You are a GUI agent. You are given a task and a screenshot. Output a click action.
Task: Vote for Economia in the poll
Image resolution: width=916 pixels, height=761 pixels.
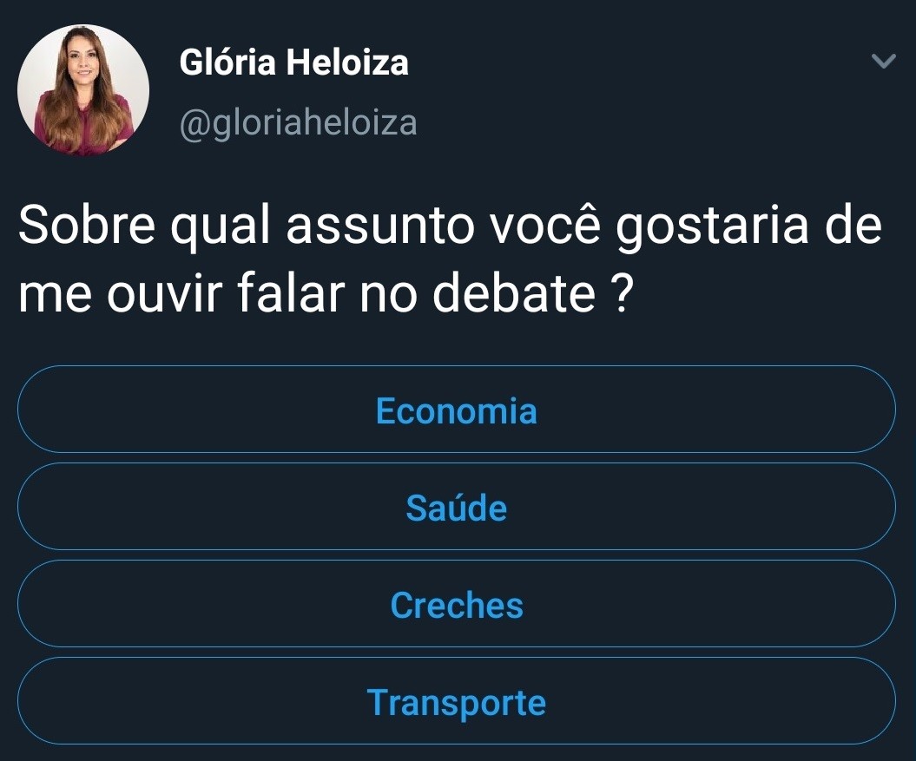click(456, 410)
